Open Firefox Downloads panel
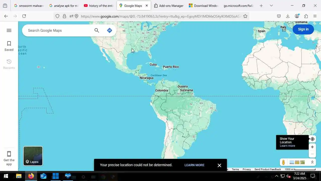 (288, 16)
